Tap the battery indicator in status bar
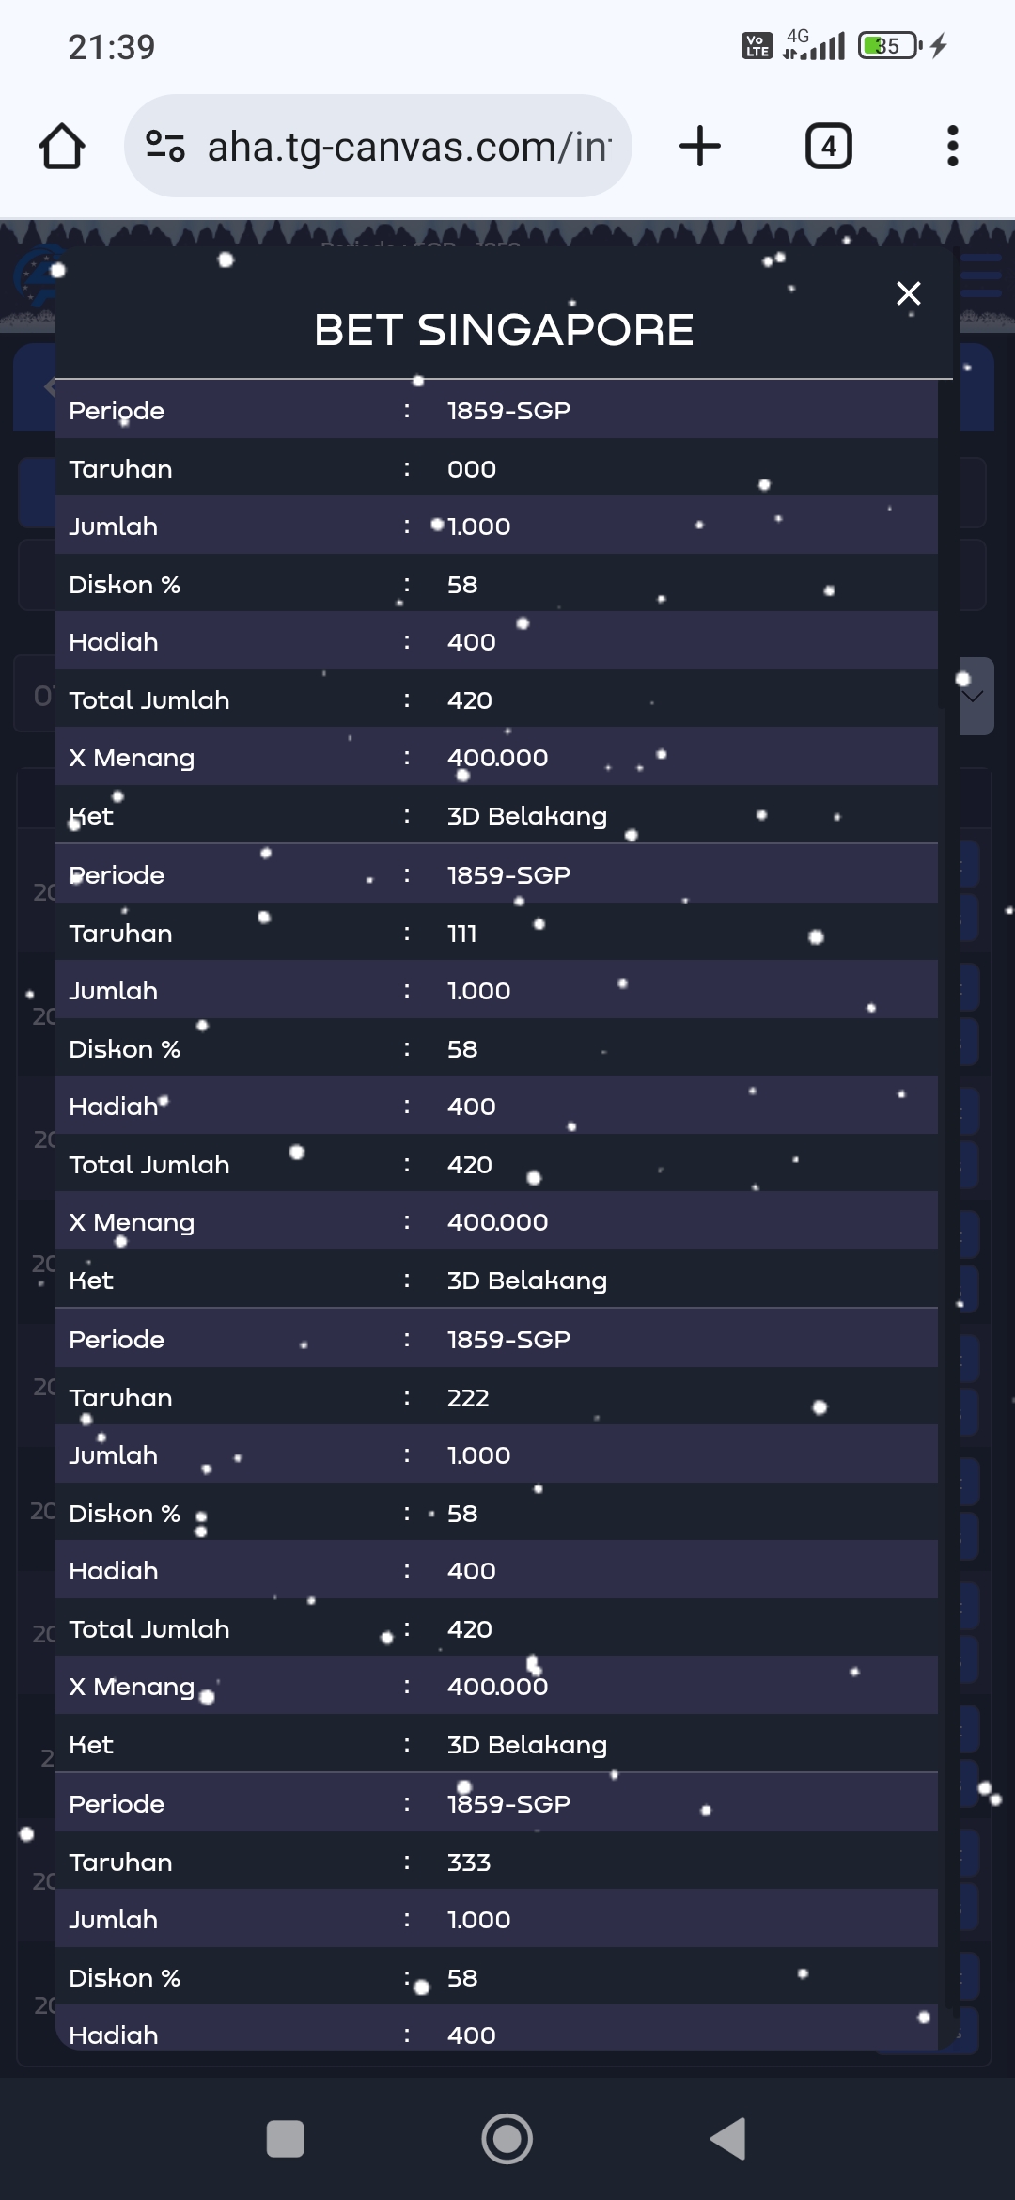The width and height of the screenshot is (1015, 2200). pos(889,46)
